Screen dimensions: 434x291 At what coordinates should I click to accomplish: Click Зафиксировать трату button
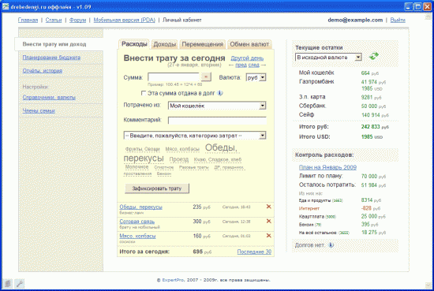(157, 188)
